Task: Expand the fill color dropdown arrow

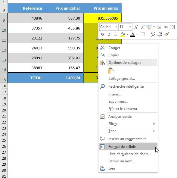Action: [x=127, y=34]
